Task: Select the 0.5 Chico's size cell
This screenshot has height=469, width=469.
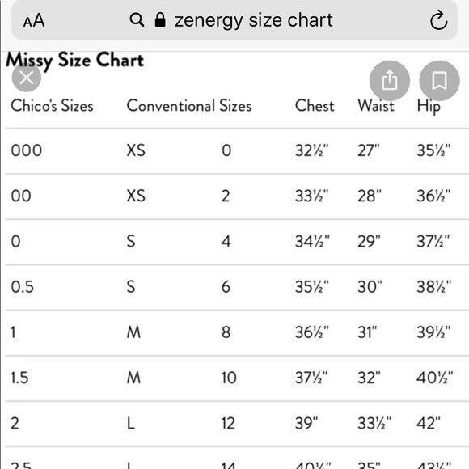Action: click(23, 287)
